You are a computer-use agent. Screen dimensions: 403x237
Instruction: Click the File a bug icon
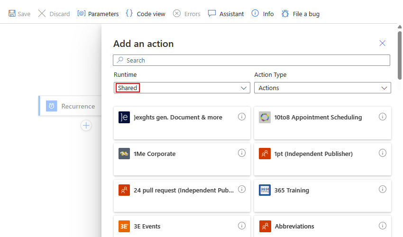(x=285, y=14)
